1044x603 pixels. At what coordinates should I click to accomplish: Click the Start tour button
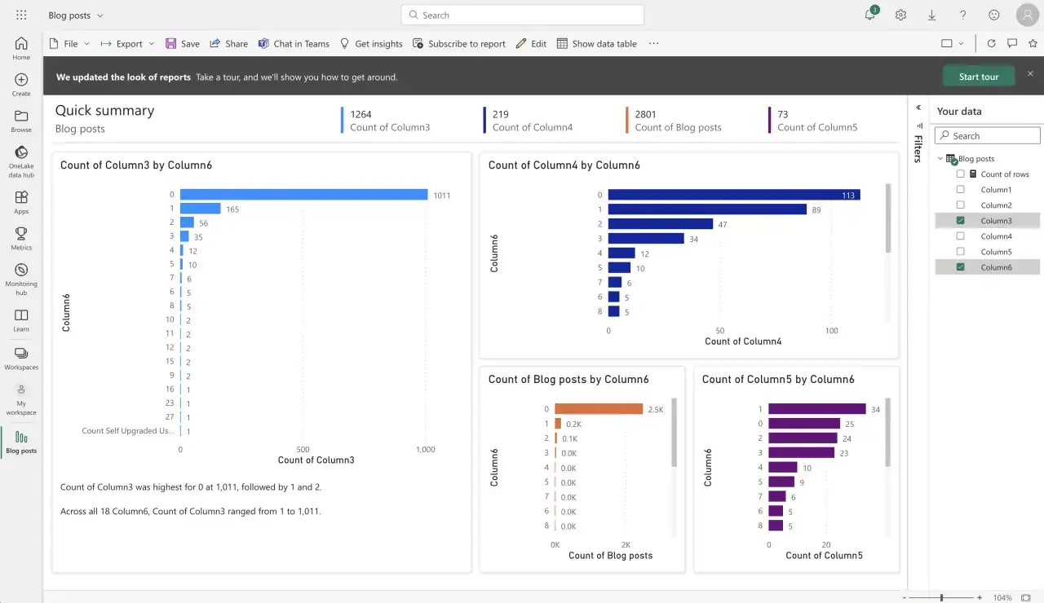click(x=979, y=77)
